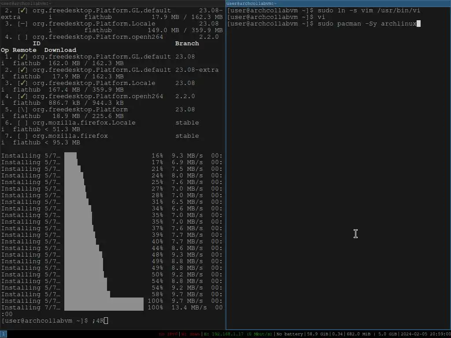This screenshot has height=338, width=451.
Task: Click the '< 51.3 MB' size for firefox.Locale
Action: (62, 129)
